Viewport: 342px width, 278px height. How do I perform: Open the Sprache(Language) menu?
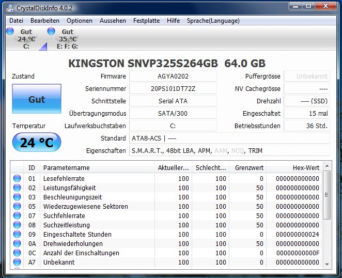pos(213,21)
